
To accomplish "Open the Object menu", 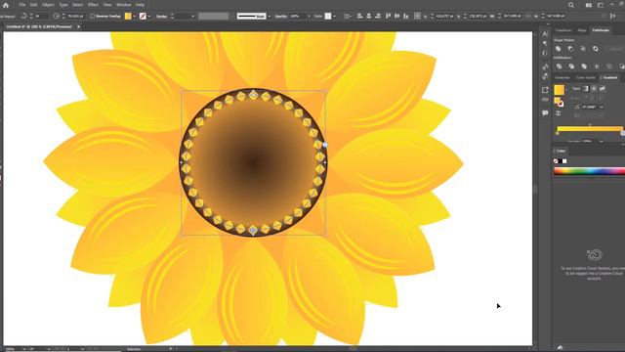I will (48, 5).
